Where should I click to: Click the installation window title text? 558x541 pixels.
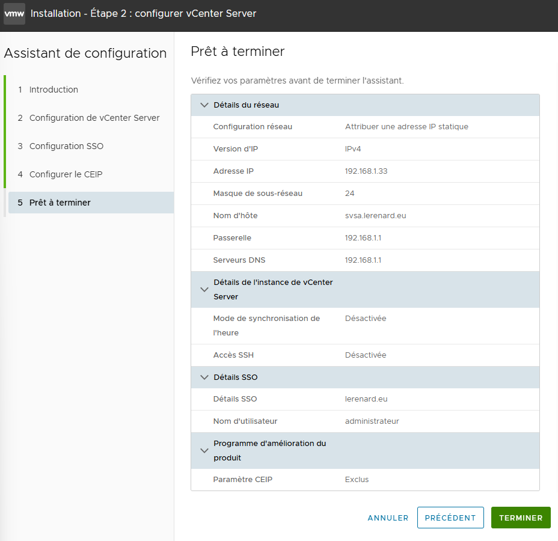point(143,13)
